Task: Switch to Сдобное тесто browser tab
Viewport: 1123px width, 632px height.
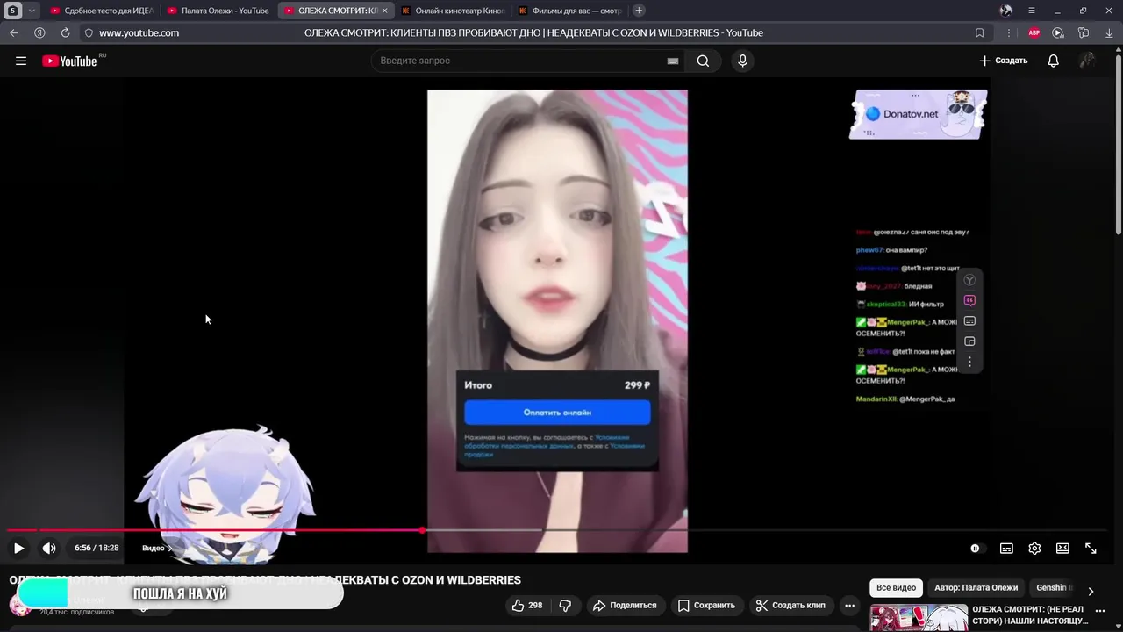Action: (102, 11)
